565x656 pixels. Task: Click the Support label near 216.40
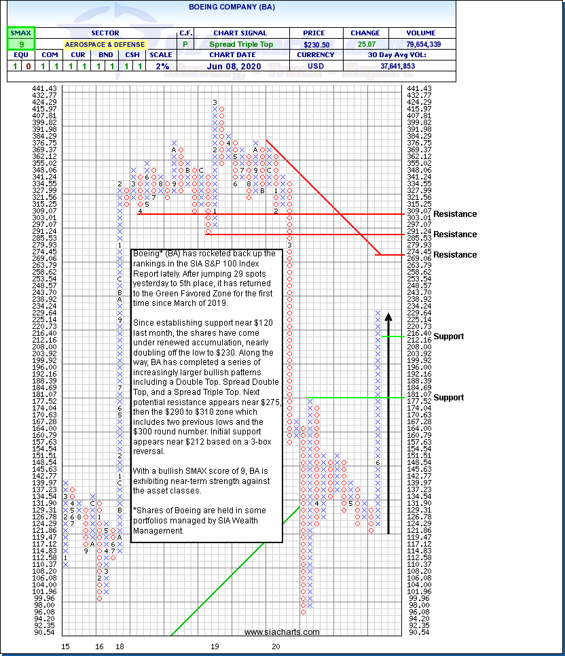click(449, 336)
